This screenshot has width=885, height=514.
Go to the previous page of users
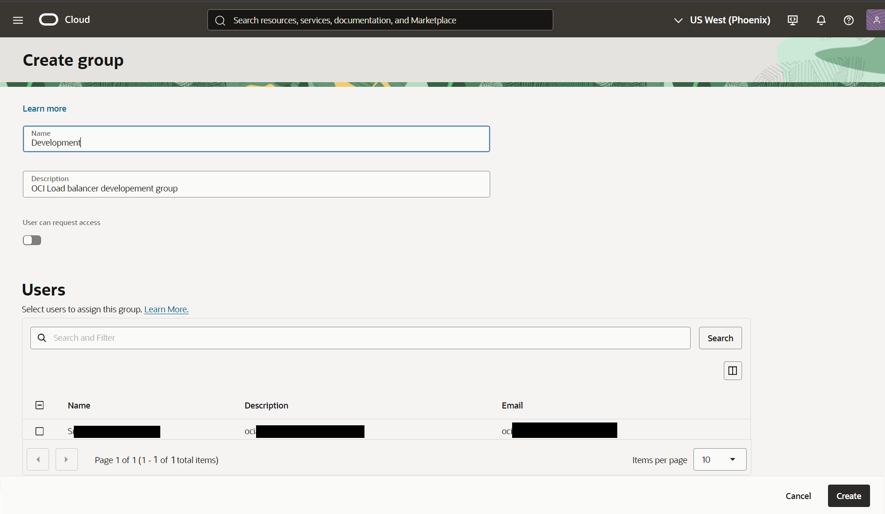pos(38,459)
